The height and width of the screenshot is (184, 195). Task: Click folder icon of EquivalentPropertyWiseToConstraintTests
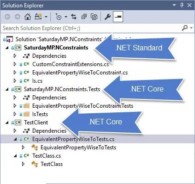27,106
